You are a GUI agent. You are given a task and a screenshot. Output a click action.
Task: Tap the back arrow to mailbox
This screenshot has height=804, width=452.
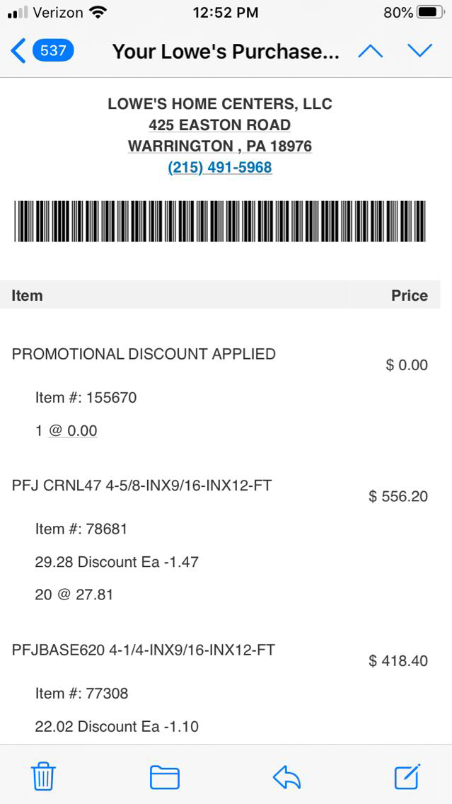(x=18, y=51)
